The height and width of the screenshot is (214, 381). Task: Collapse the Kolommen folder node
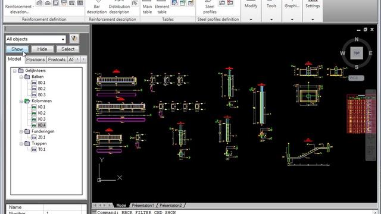[21, 101]
